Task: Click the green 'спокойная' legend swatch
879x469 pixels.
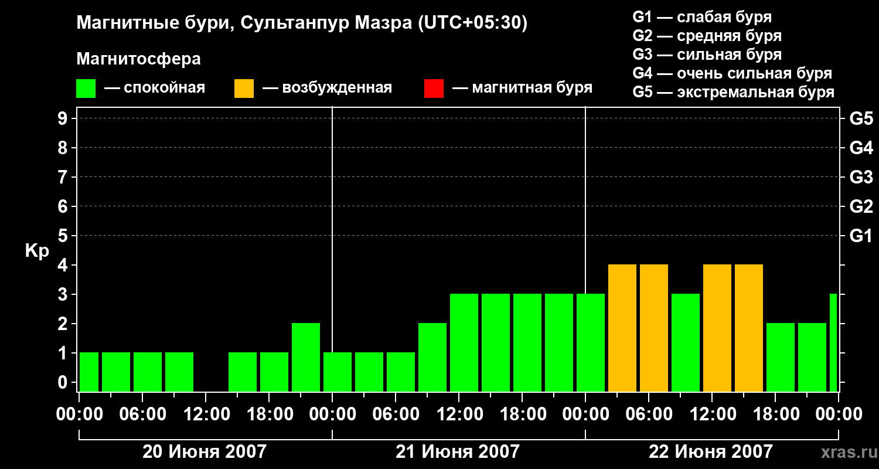Action: pos(86,89)
